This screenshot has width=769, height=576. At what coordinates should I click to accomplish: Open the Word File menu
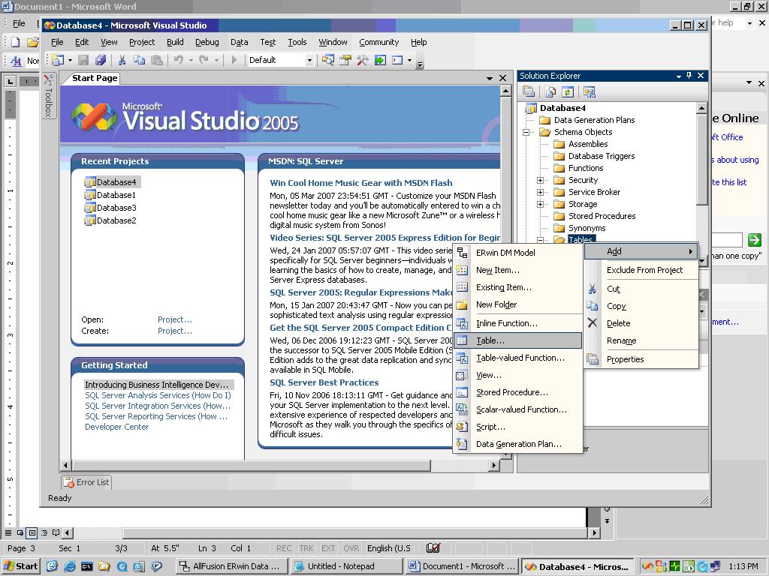tap(19, 23)
